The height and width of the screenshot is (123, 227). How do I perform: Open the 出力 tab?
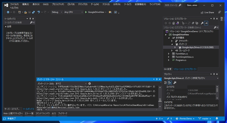point(54,113)
